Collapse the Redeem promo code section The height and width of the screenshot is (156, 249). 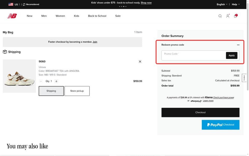(x=238, y=45)
